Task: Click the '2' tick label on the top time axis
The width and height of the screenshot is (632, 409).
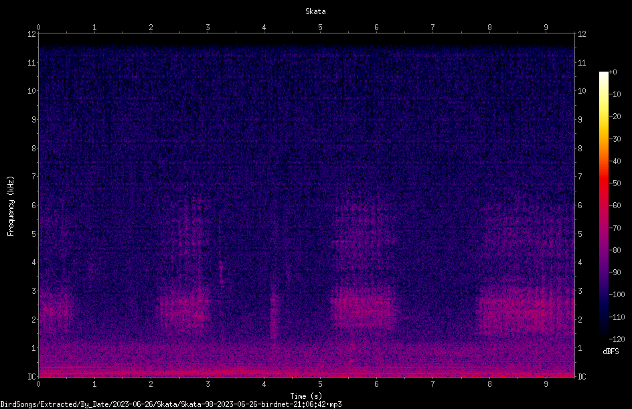Action: coord(151,27)
